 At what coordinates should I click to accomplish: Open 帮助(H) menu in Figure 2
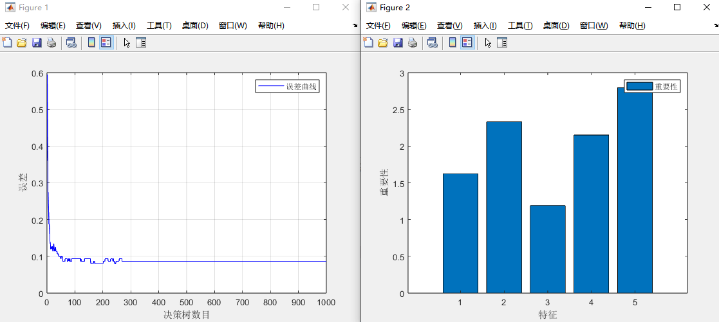click(x=632, y=26)
